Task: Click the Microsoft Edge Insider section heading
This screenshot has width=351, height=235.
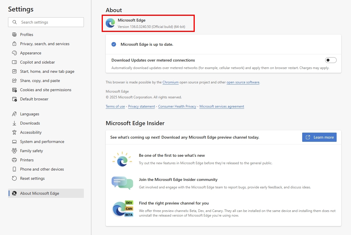Action: [135, 123]
